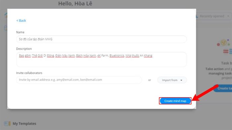The height and width of the screenshot is (130, 232).
Task: Open the My Templates section heading
Action: point(25,123)
